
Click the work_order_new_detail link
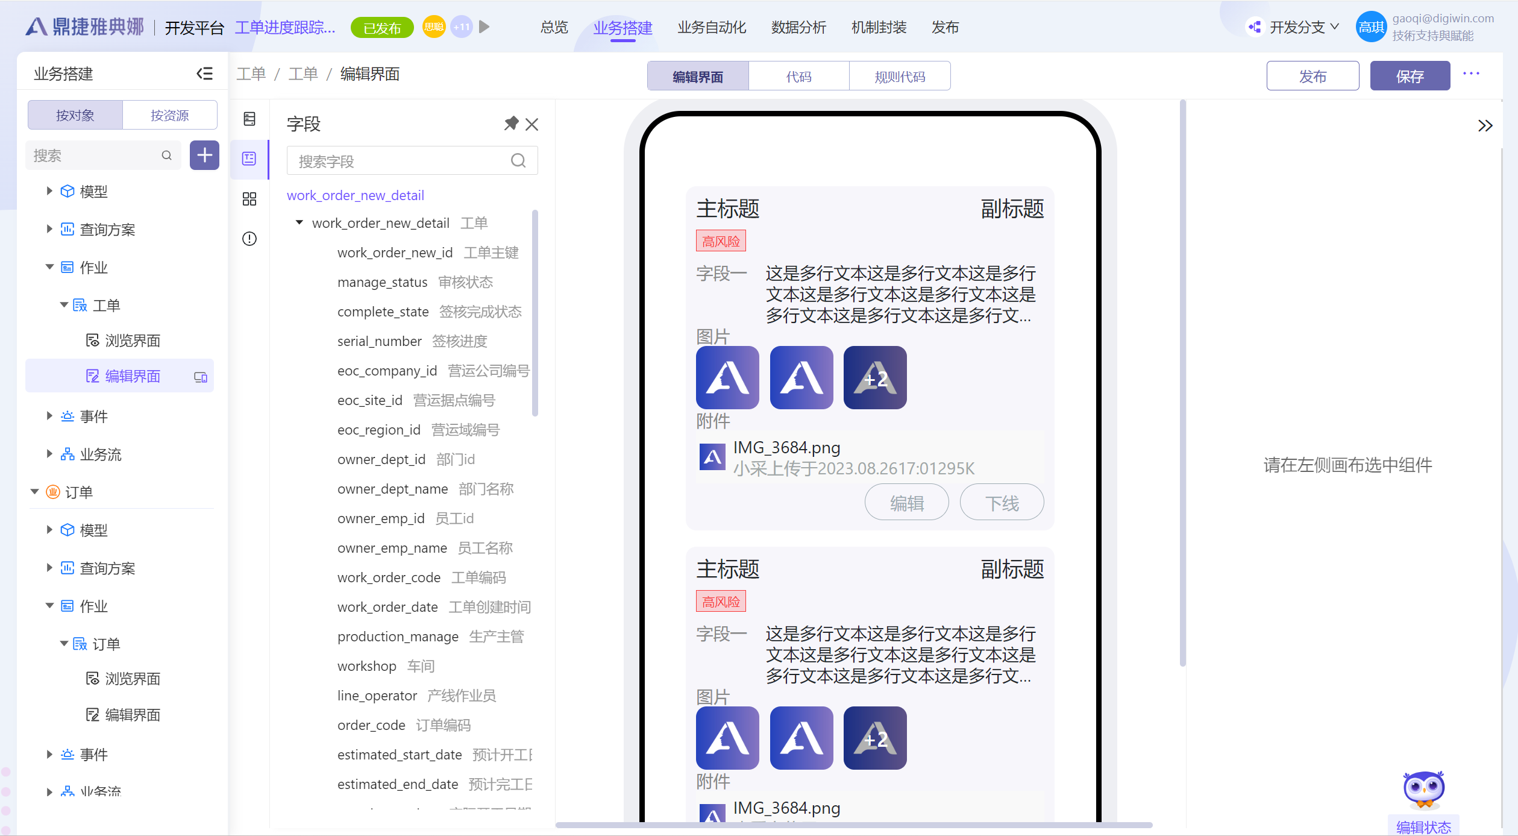[356, 195]
